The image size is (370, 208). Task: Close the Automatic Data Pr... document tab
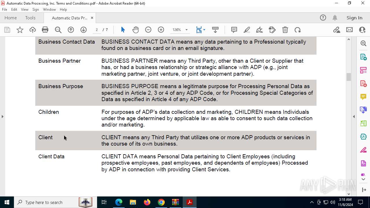tap(92, 18)
